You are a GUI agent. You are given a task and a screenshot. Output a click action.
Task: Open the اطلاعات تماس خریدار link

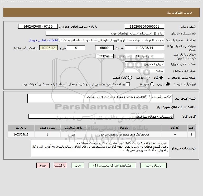click(43, 40)
